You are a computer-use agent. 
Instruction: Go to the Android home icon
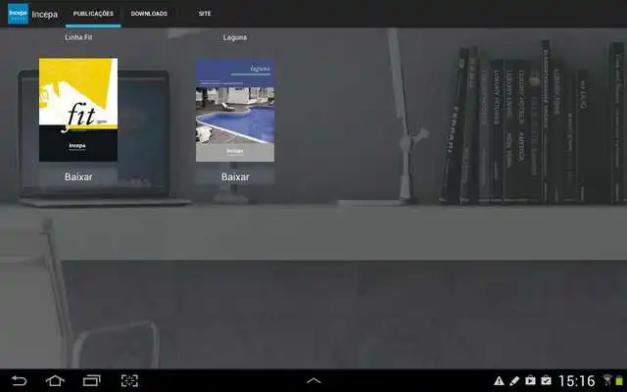[55, 380]
